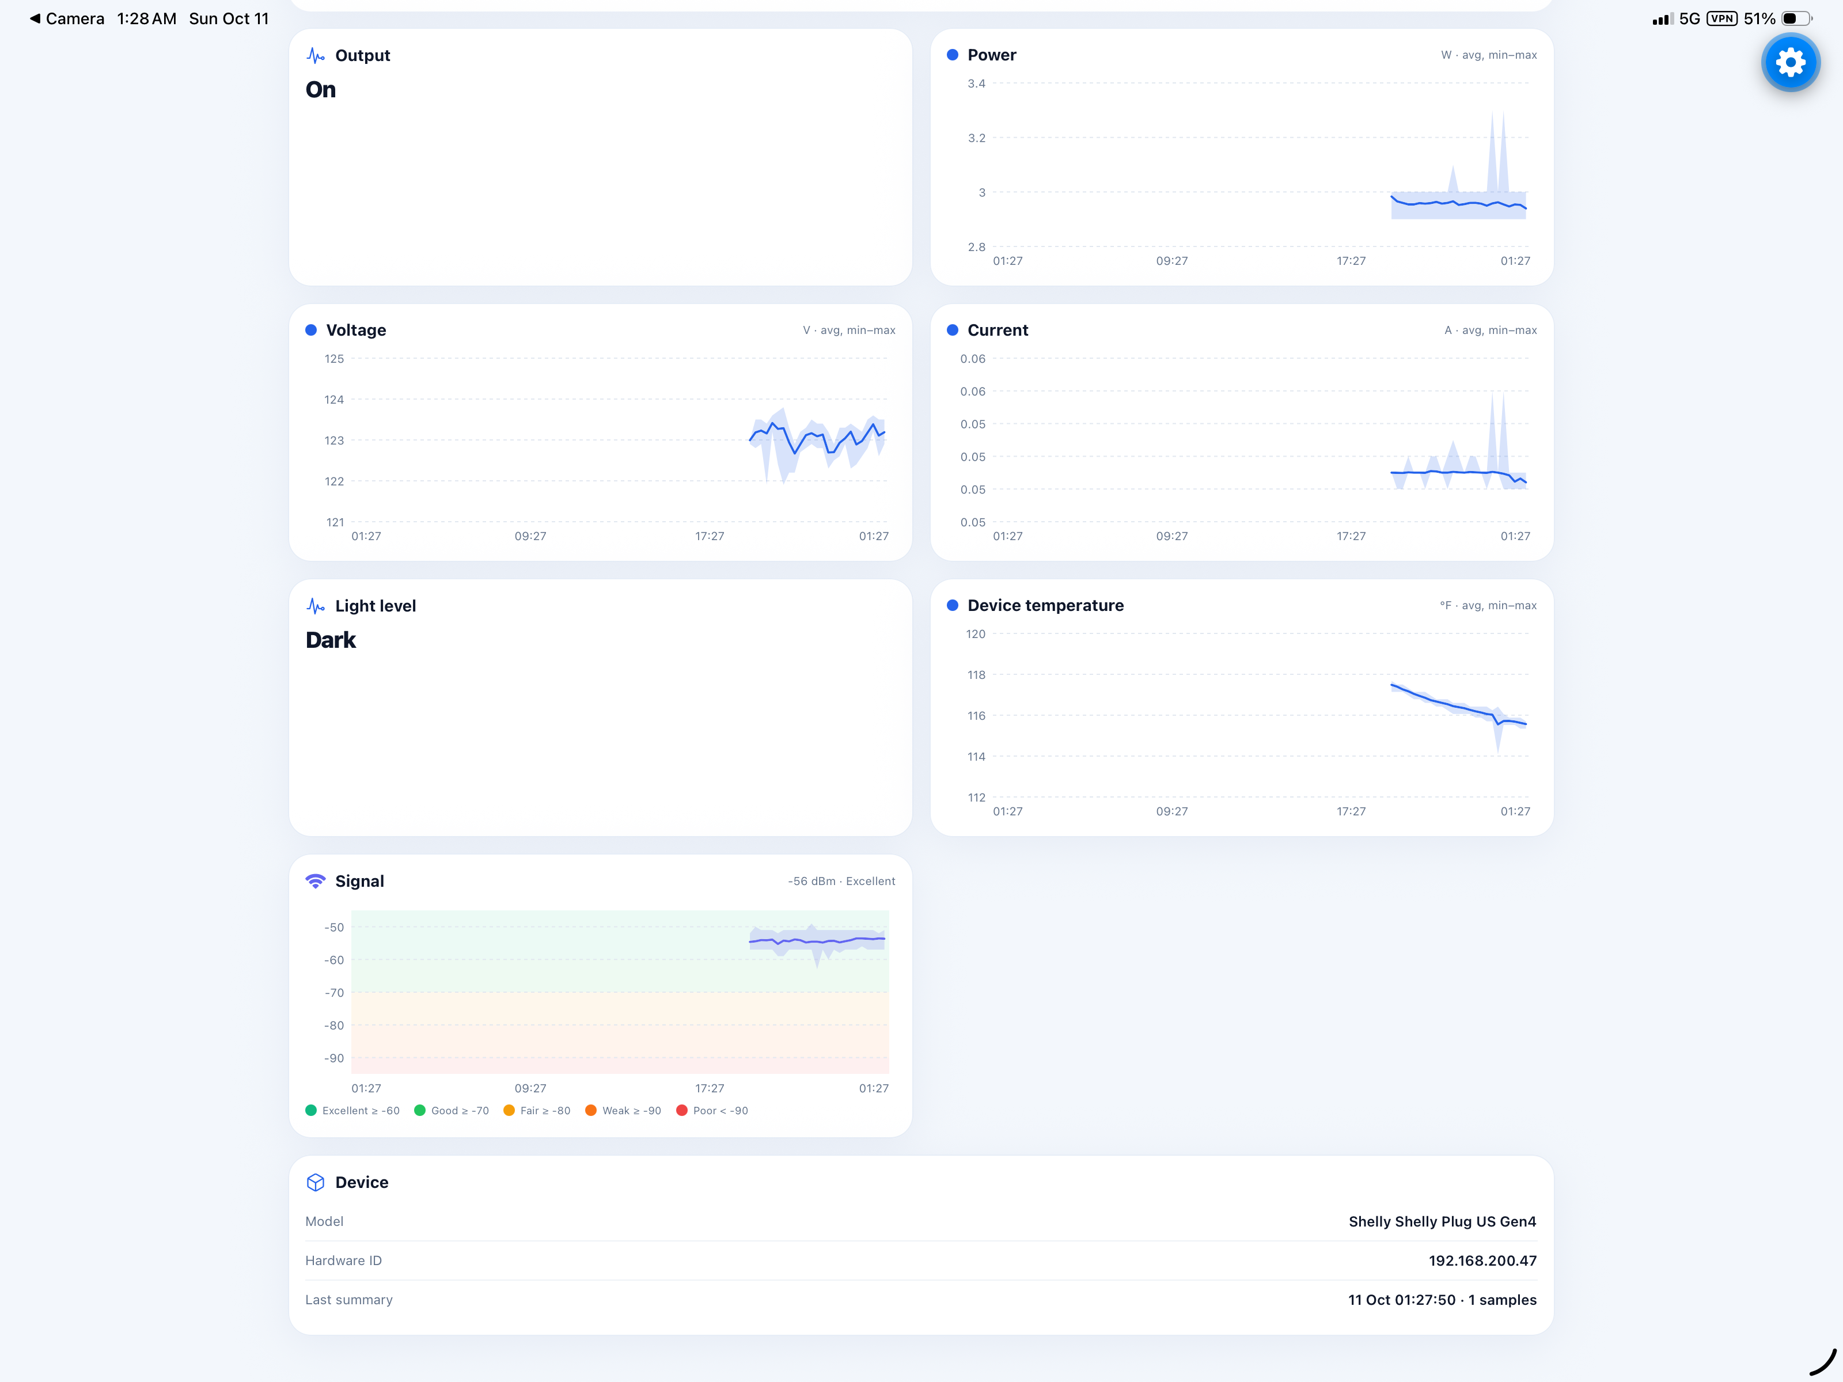
Task: Open settings via the blue gear button
Action: pyautogui.click(x=1791, y=62)
